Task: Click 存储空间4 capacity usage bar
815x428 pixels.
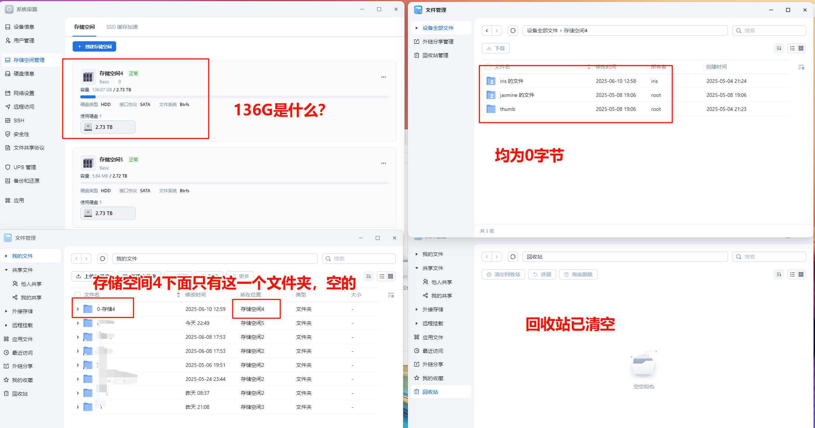Action: [235, 97]
